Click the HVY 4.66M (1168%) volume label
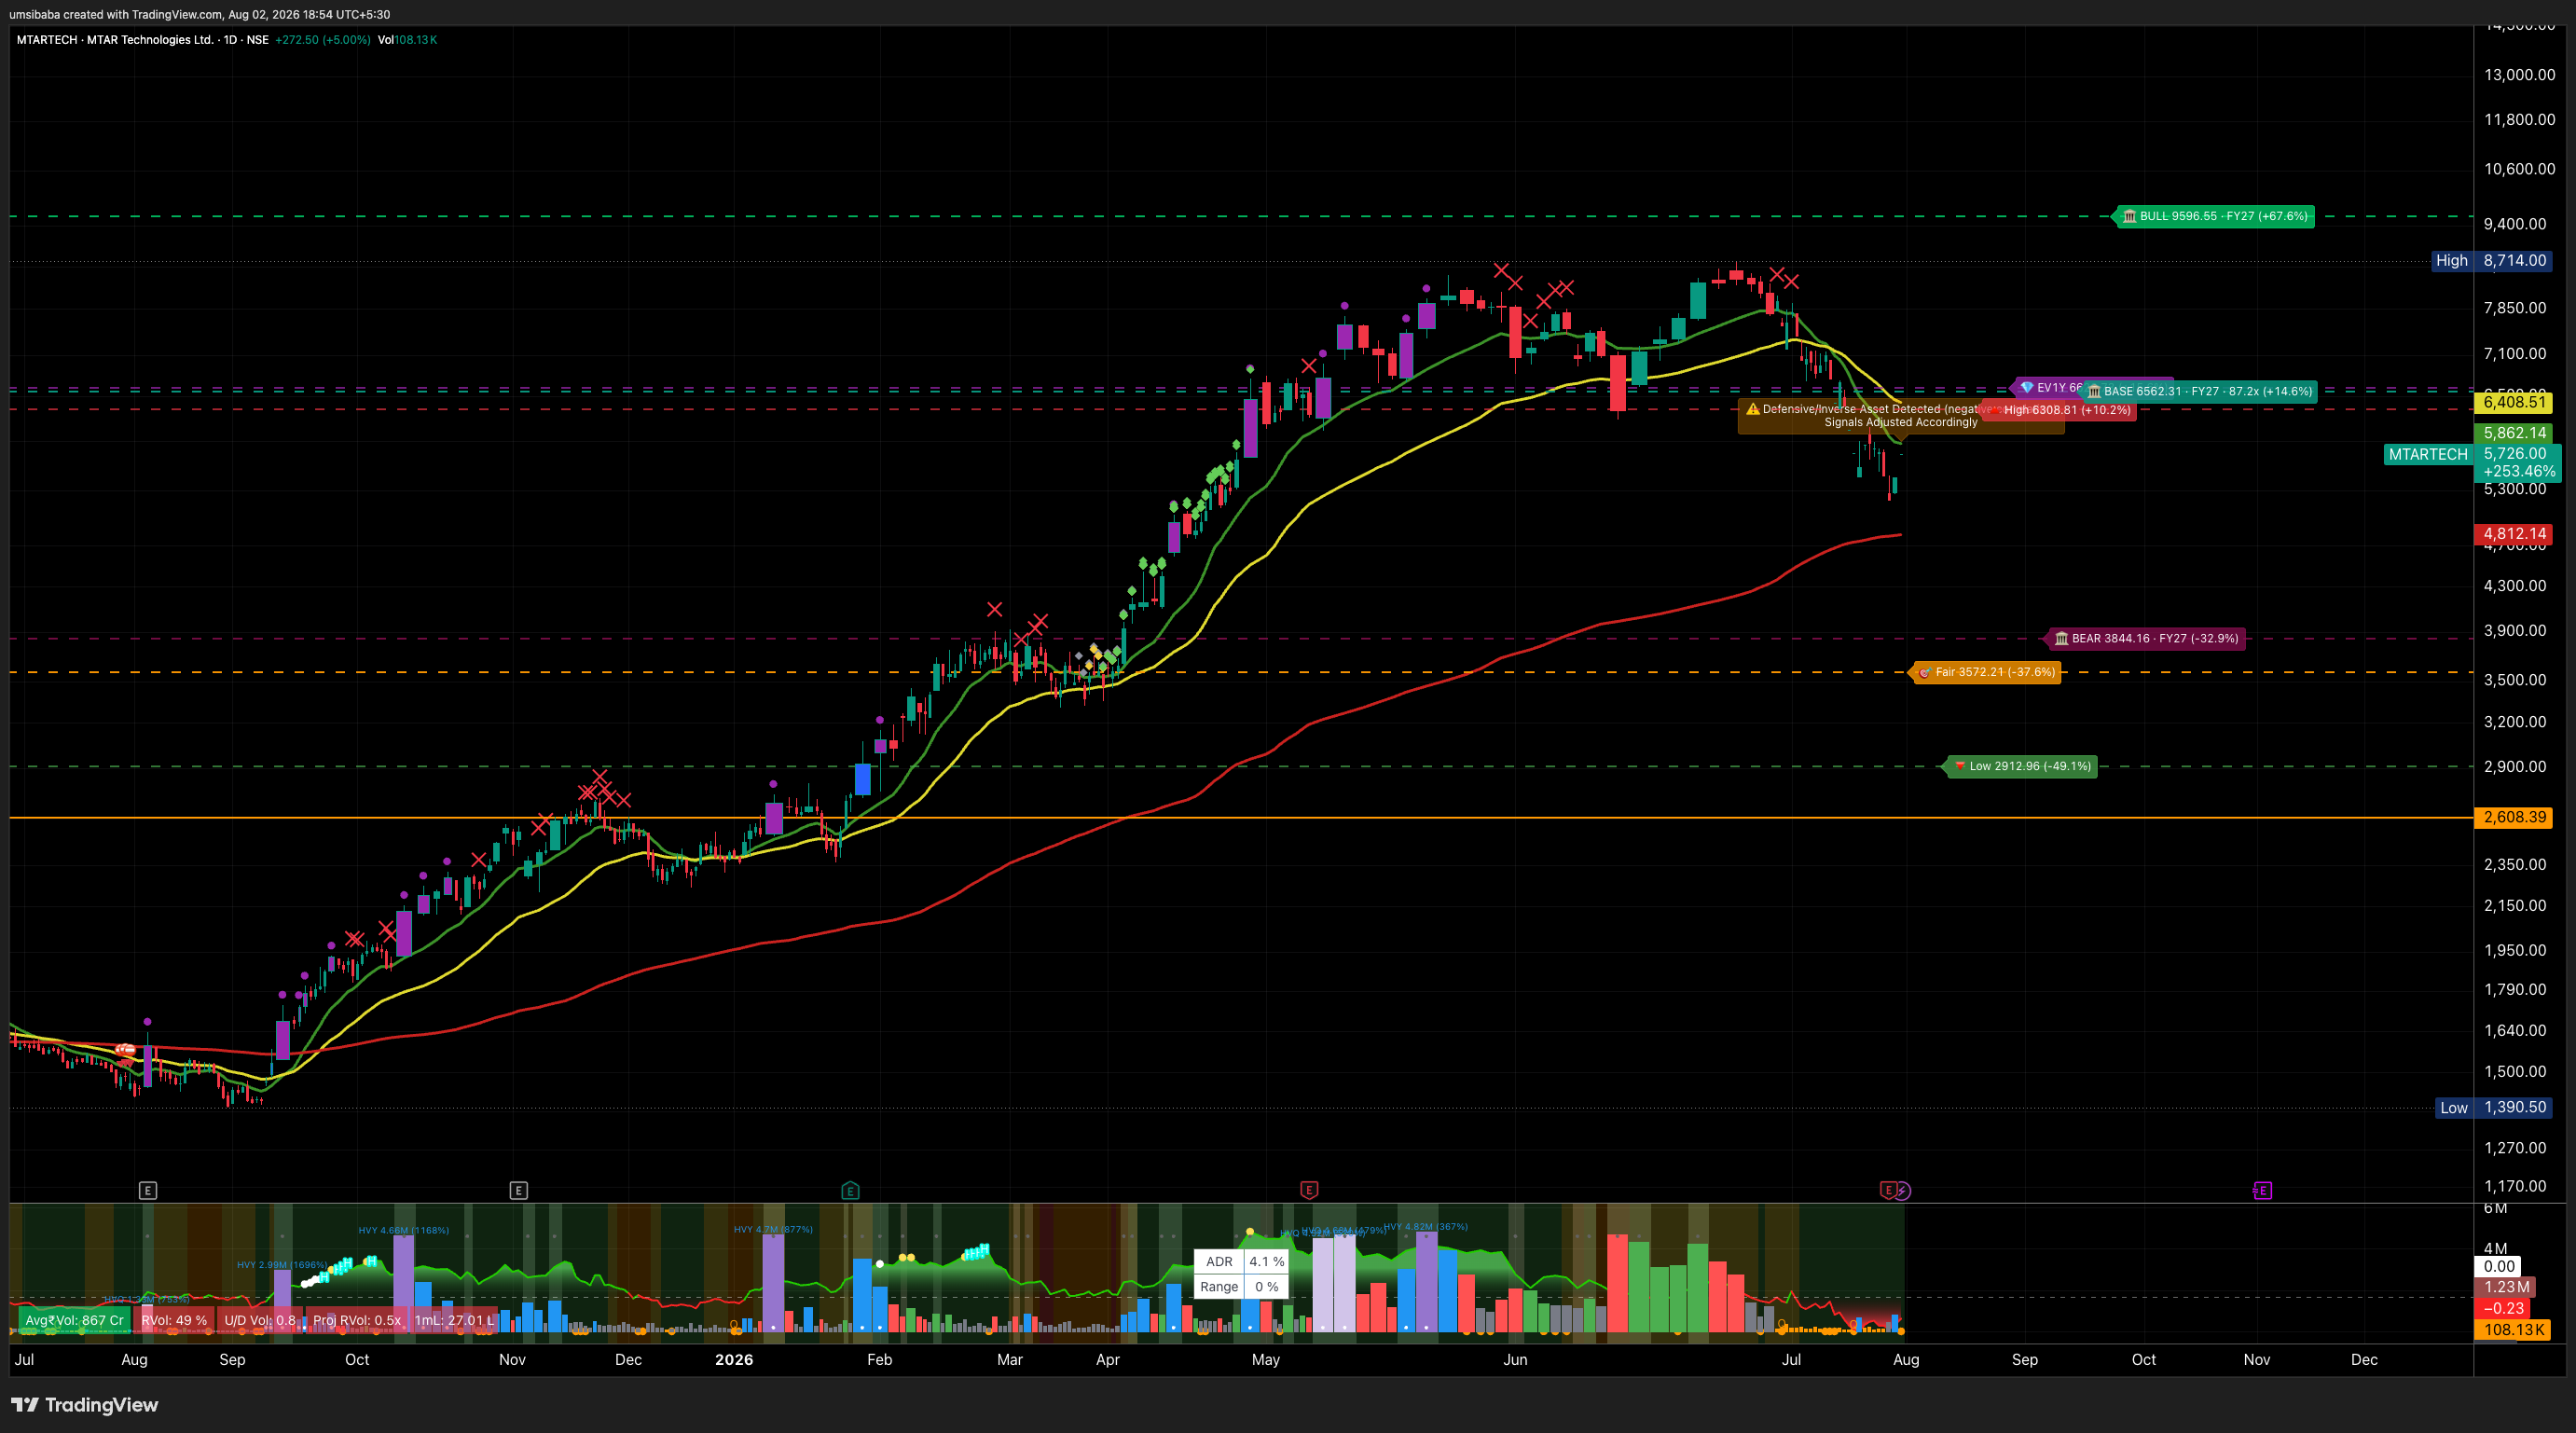Viewport: 2576px width, 1433px height. pyautogui.click(x=404, y=1230)
